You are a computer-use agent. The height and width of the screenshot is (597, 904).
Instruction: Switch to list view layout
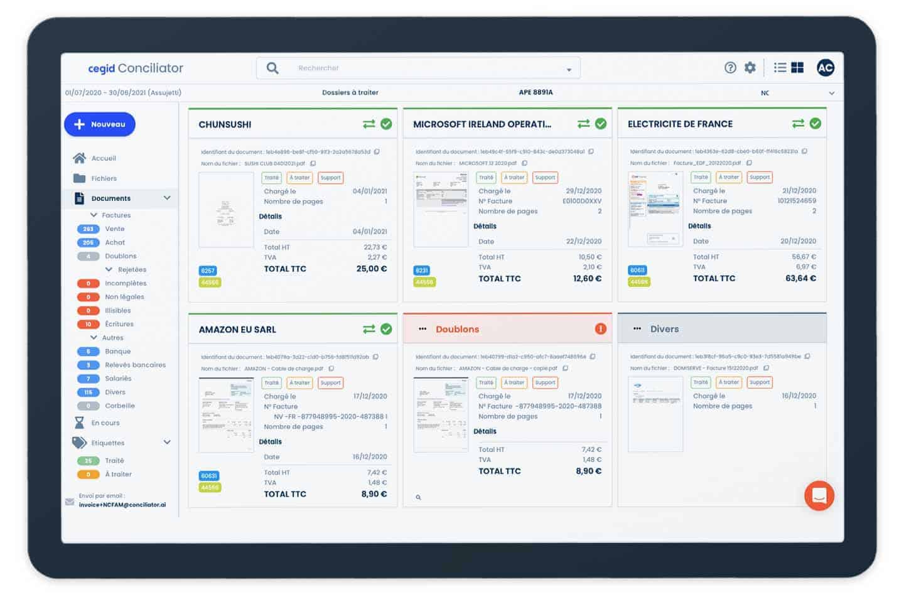click(x=780, y=68)
